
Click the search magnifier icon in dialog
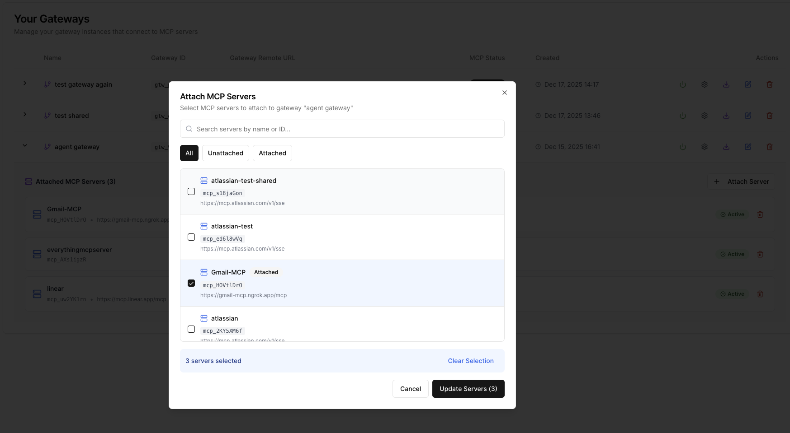pyautogui.click(x=189, y=129)
